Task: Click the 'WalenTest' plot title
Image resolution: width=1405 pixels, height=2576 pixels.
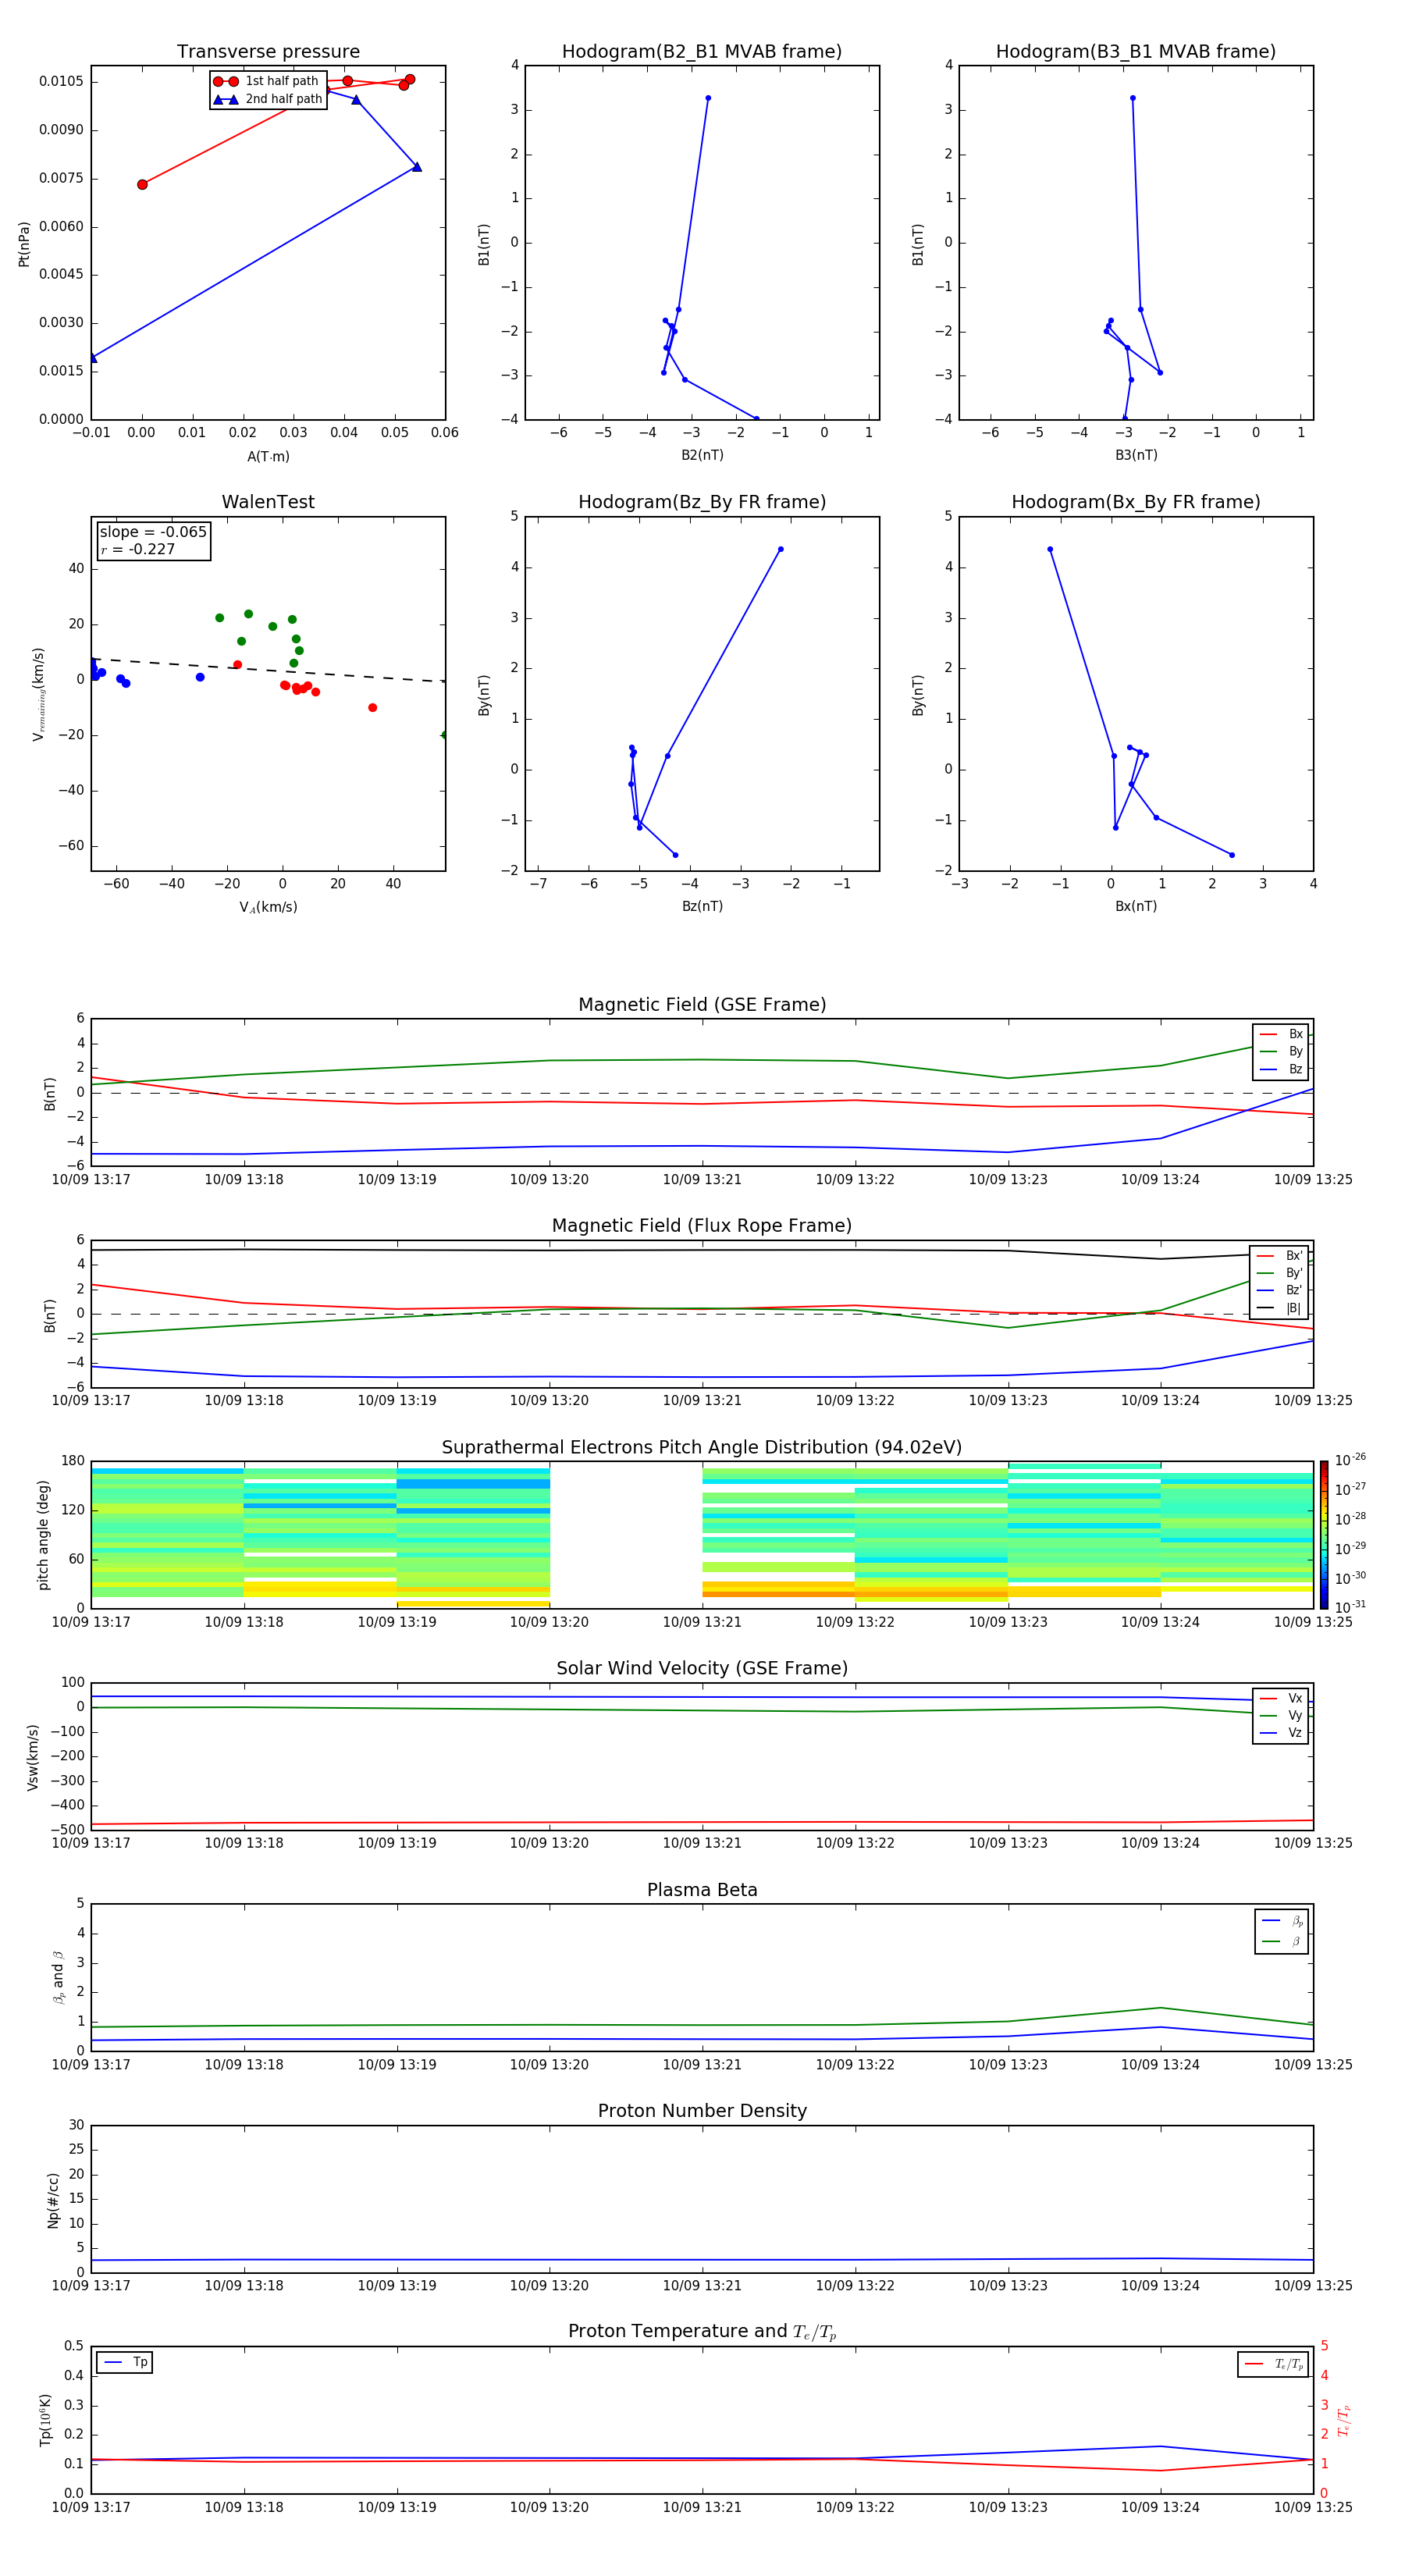Action: (268, 502)
